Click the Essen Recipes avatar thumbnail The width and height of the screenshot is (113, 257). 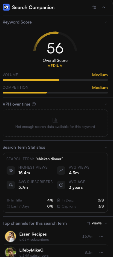point(10,236)
